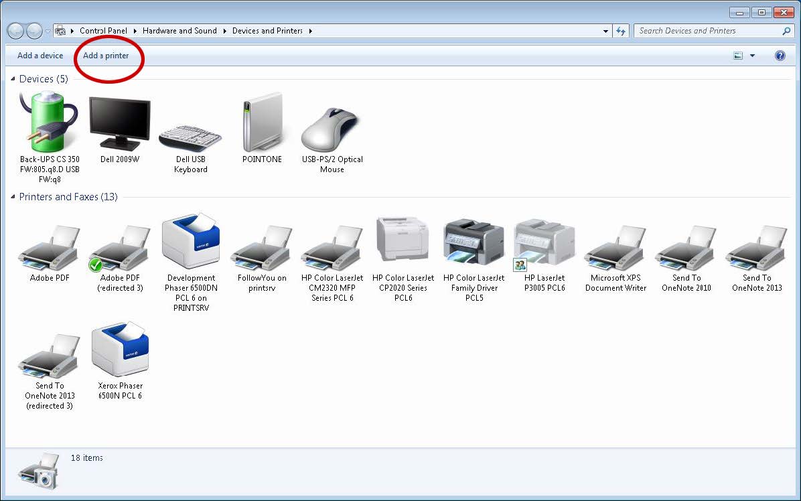Open the address bar history dropdown

pyautogui.click(x=605, y=30)
